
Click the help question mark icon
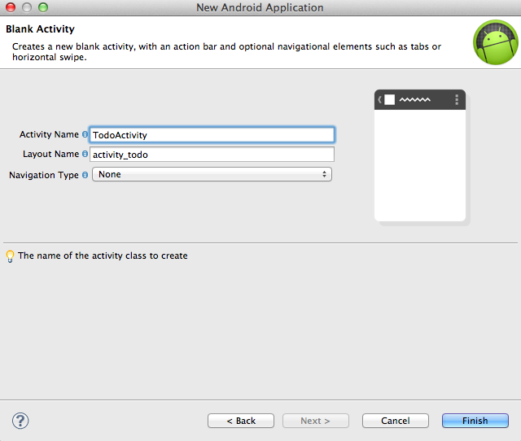(20, 421)
